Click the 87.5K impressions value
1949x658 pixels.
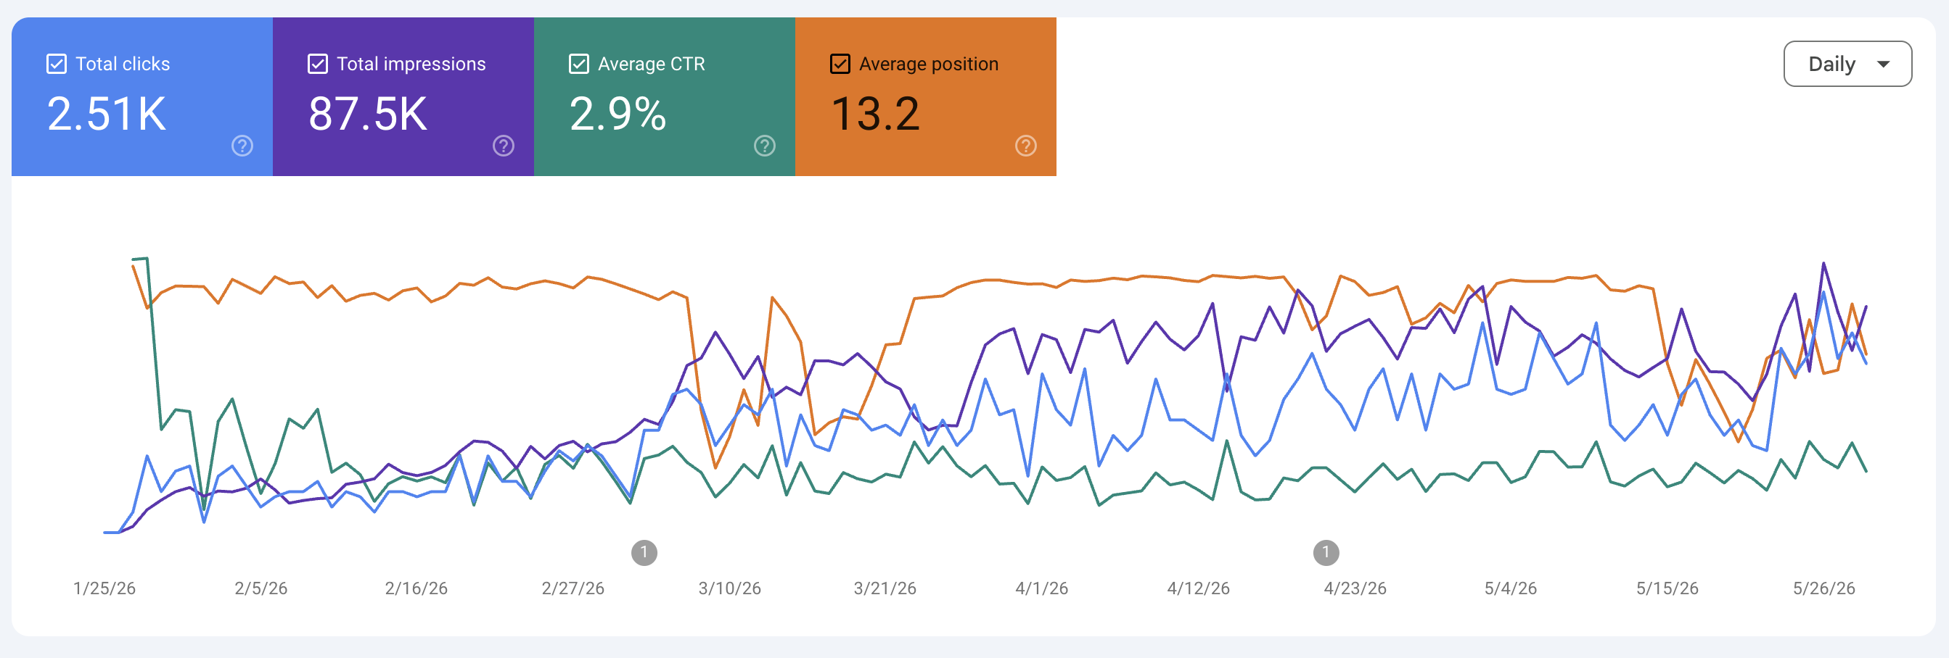(x=368, y=114)
